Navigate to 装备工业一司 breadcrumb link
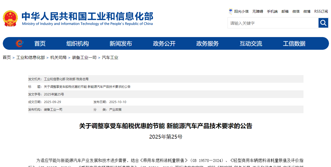 (84, 58)
